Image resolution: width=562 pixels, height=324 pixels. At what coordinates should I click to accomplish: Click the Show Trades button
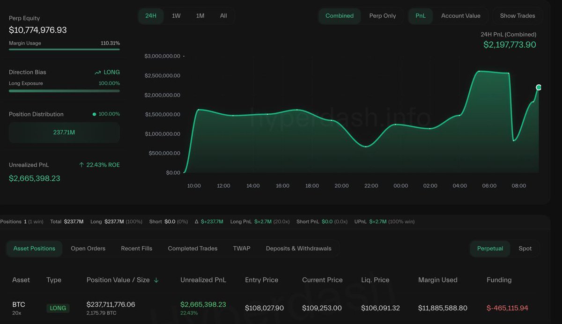518,15
